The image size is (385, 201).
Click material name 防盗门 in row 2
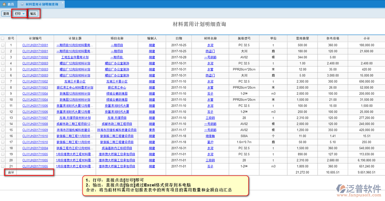210,51
